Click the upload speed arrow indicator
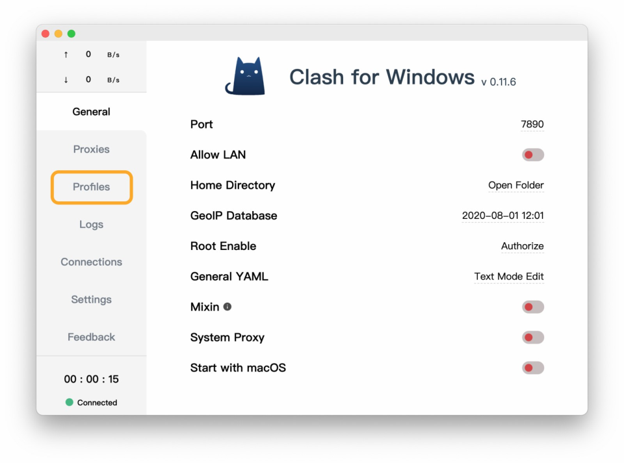This screenshot has height=463, width=624. click(x=66, y=55)
